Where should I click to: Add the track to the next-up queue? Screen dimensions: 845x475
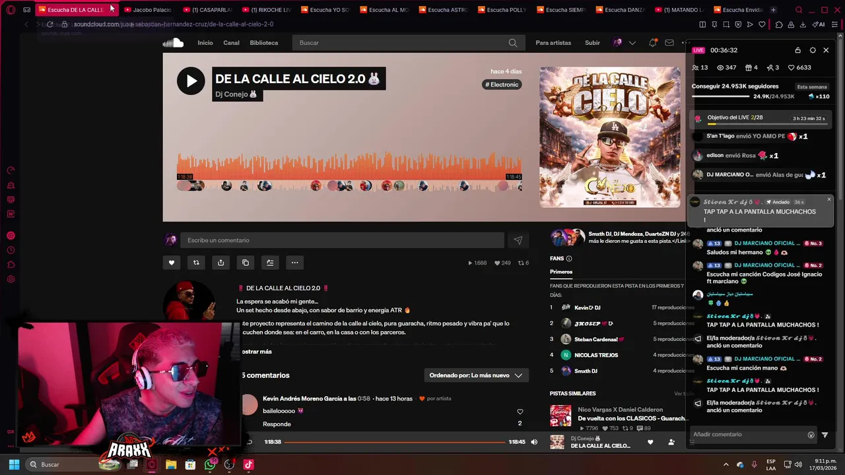pyautogui.click(x=270, y=263)
